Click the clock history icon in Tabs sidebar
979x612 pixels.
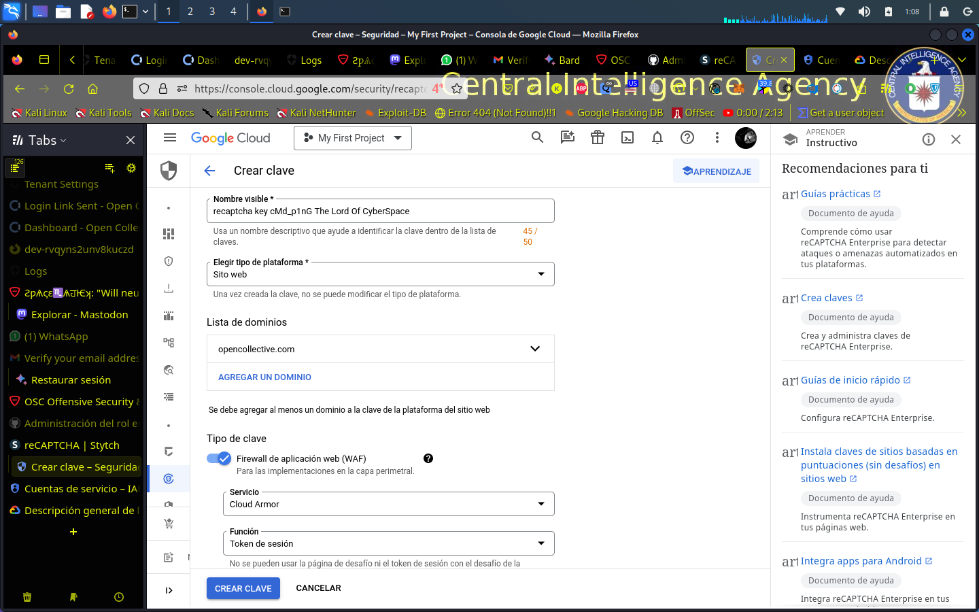(119, 597)
